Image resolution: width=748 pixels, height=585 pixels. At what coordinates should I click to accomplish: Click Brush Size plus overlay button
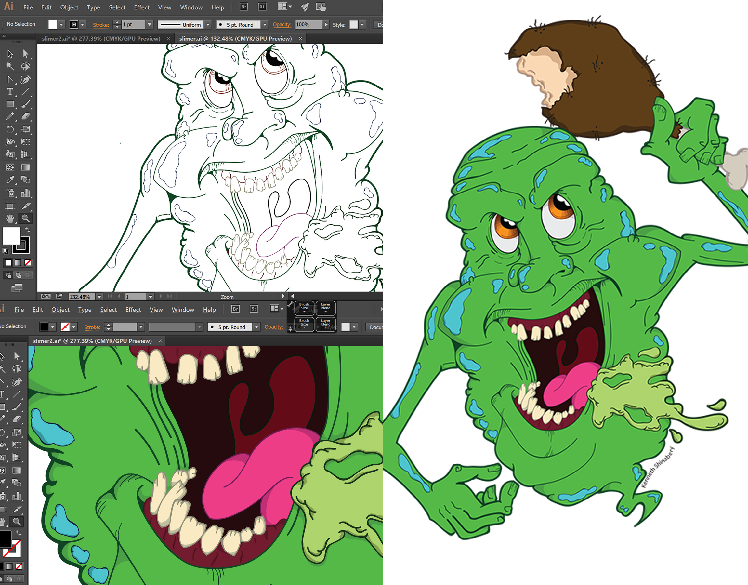[304, 308]
